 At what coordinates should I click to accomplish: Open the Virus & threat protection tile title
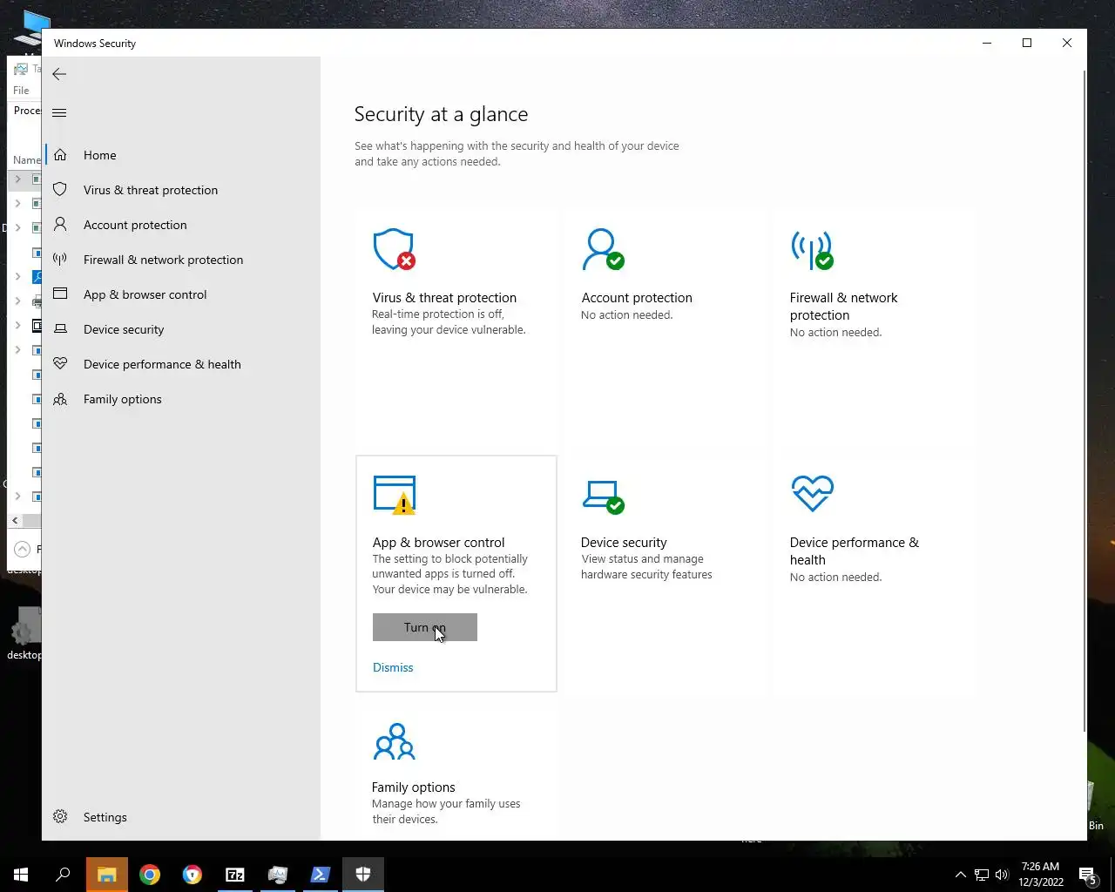coord(444,298)
